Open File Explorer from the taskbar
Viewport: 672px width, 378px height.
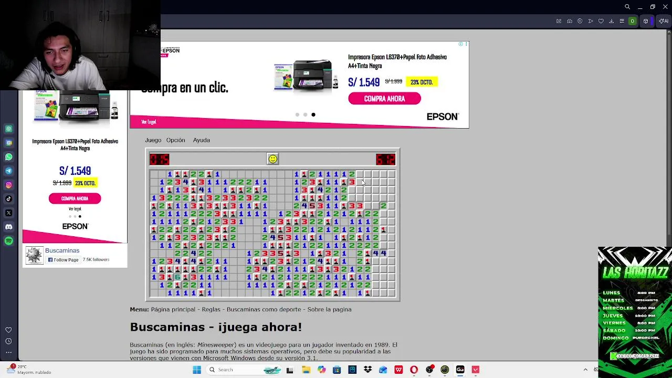point(306,370)
